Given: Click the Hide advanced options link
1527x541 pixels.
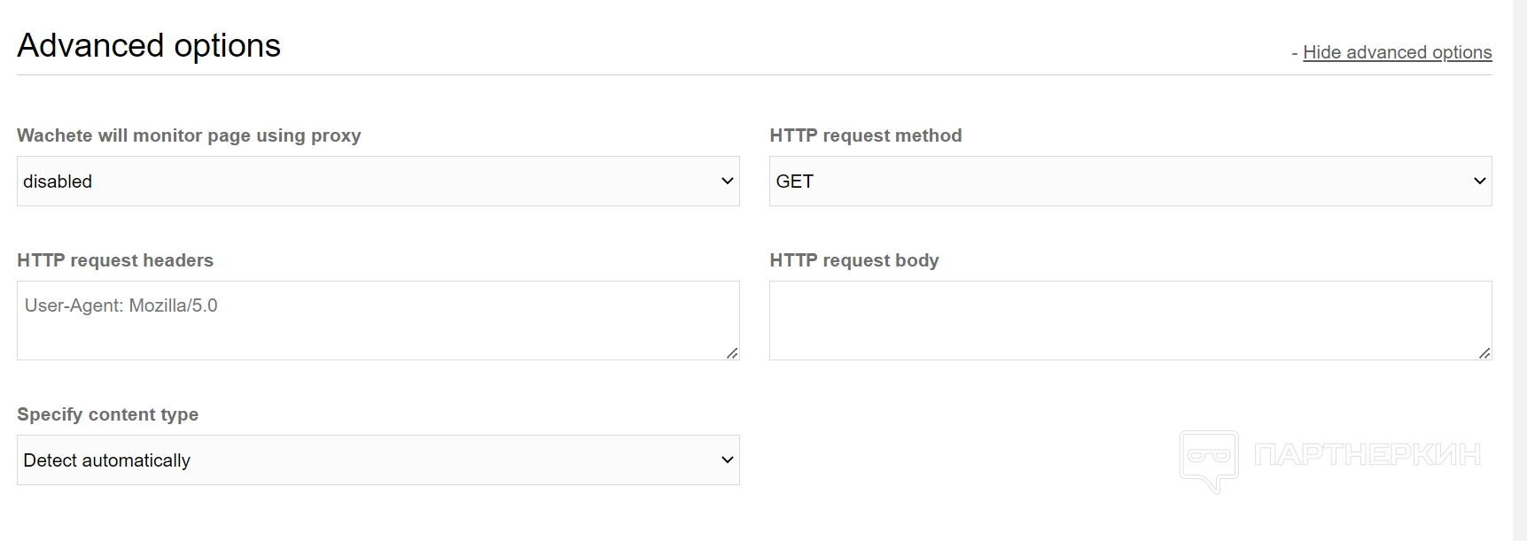Looking at the screenshot, I should [1397, 52].
